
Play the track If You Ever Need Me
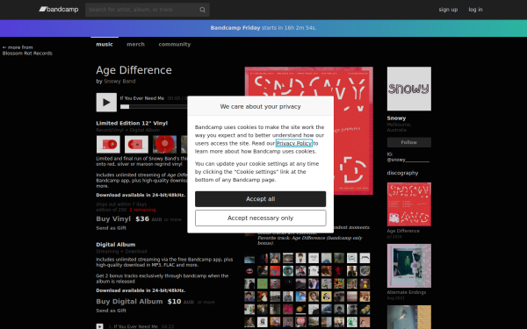click(106, 102)
